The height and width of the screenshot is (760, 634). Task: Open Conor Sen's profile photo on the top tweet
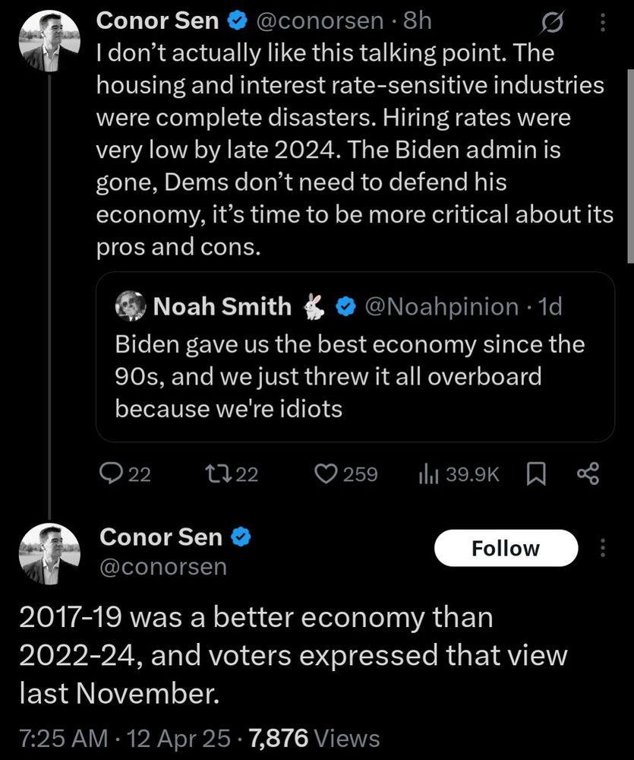pyautogui.click(x=49, y=42)
